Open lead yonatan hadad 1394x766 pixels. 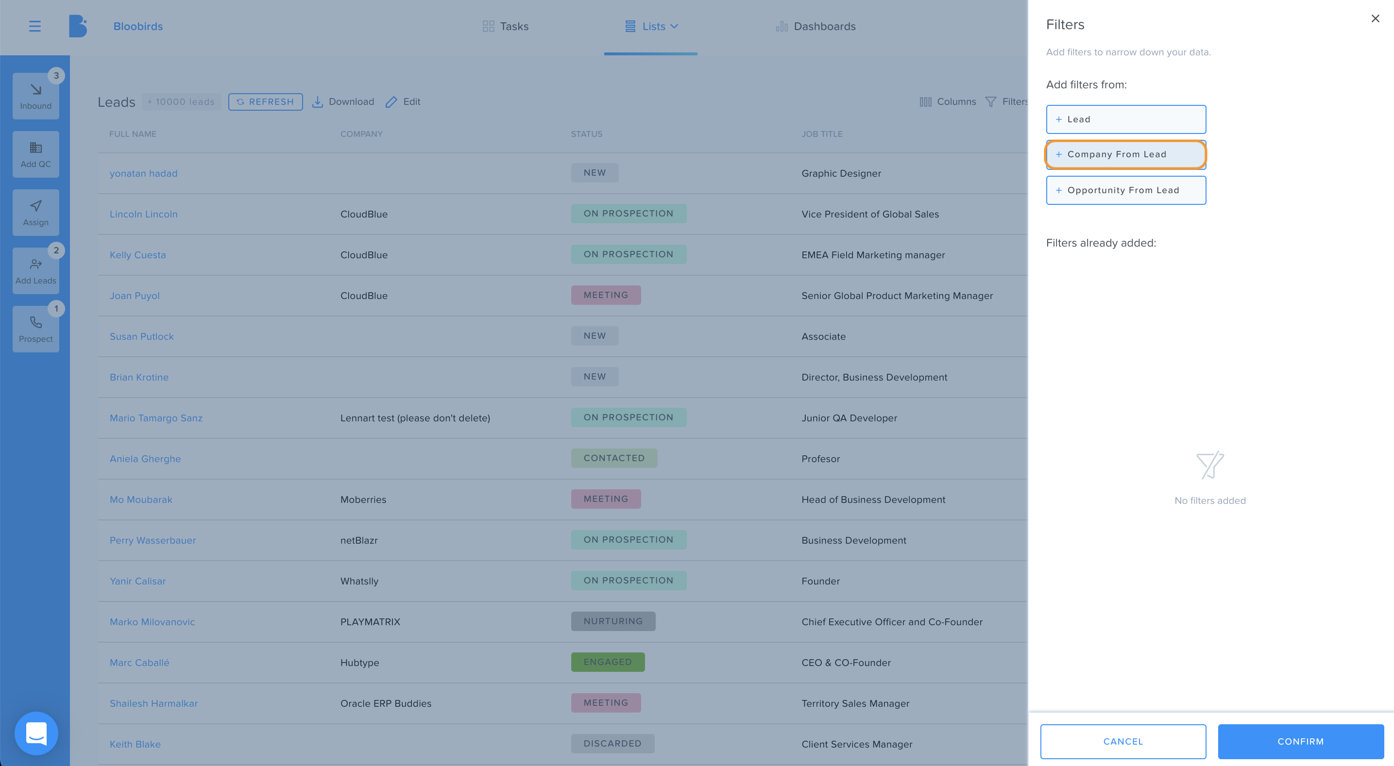click(143, 173)
